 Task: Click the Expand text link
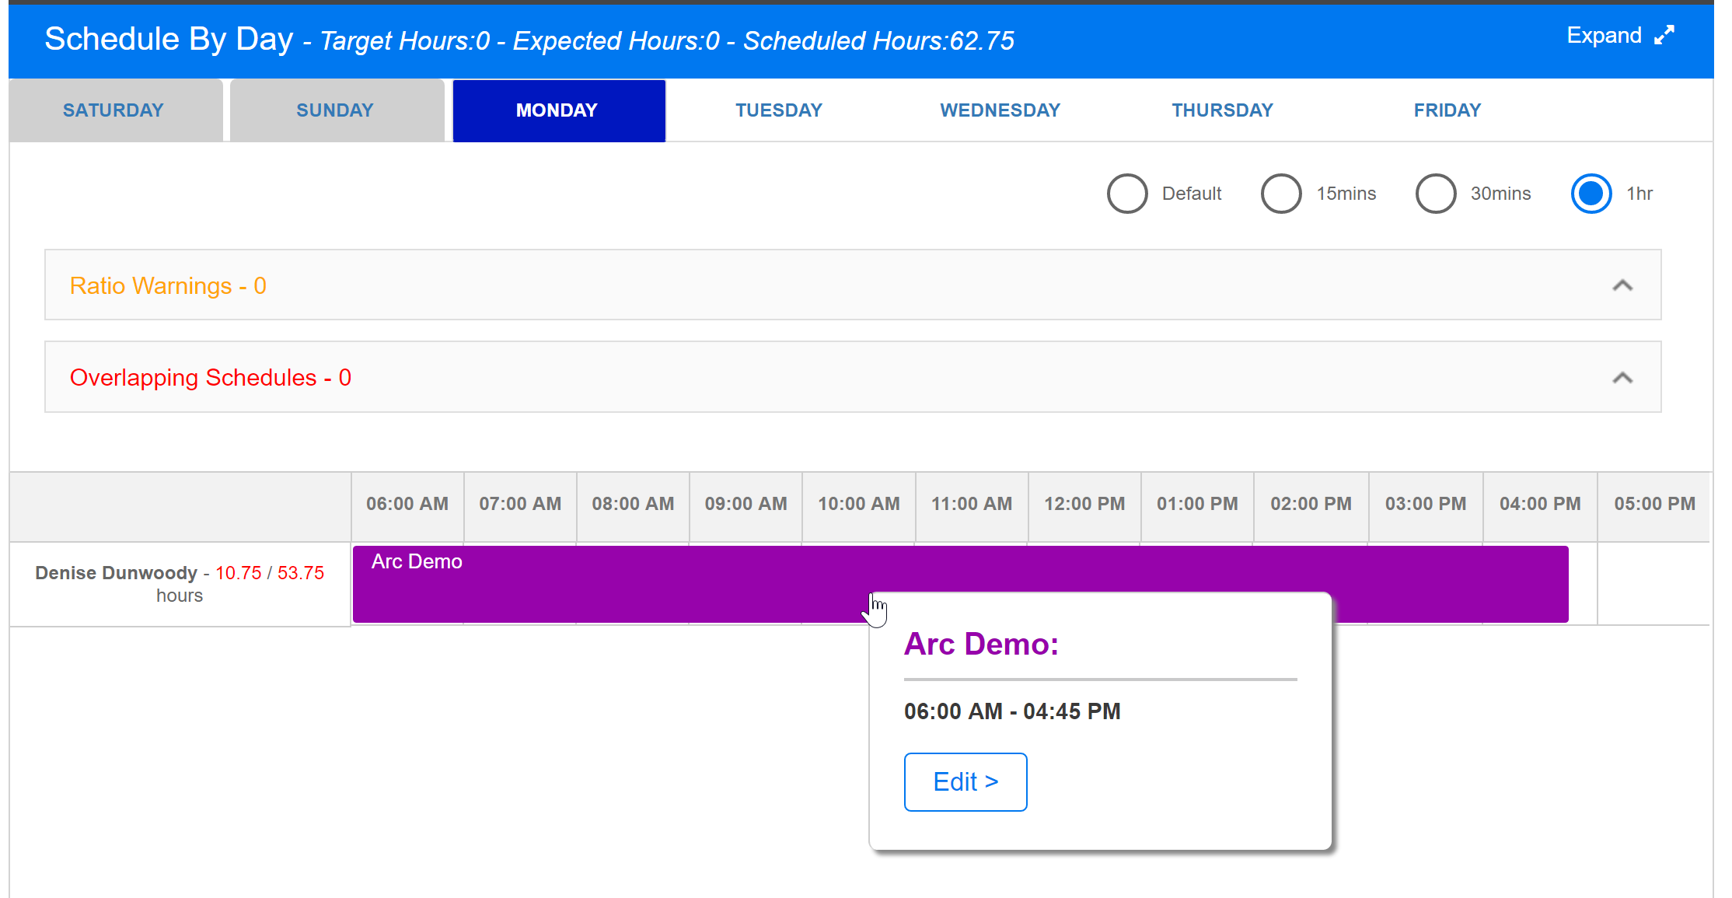click(1603, 36)
